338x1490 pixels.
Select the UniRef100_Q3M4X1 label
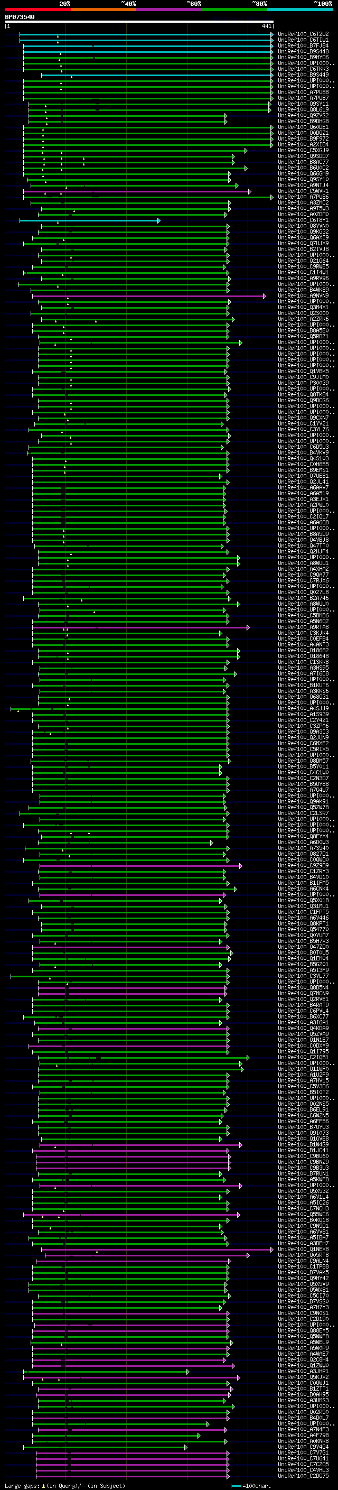303,308
